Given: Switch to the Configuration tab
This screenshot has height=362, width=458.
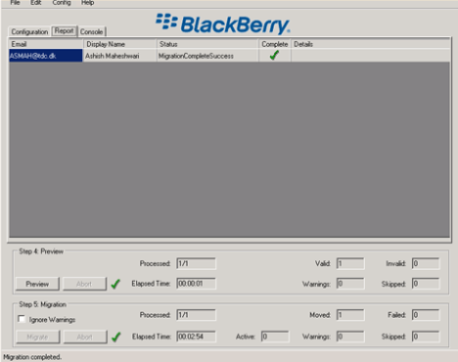Looking at the screenshot, I should [x=29, y=31].
